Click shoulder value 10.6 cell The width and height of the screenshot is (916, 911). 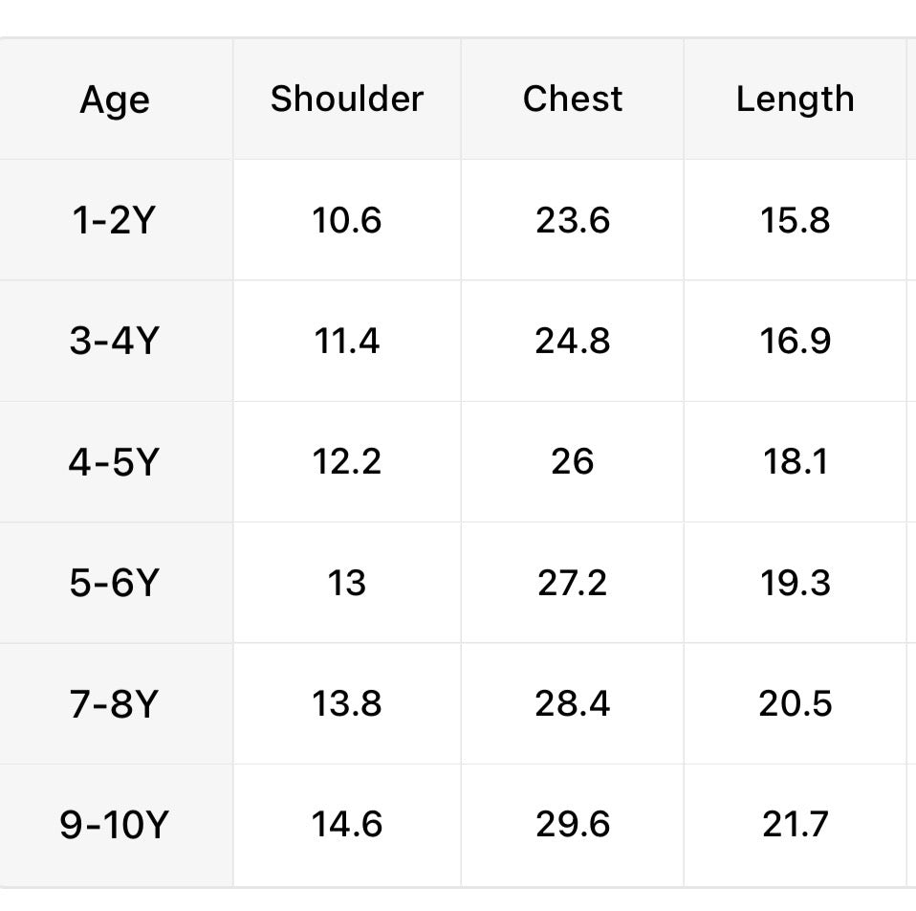346,220
